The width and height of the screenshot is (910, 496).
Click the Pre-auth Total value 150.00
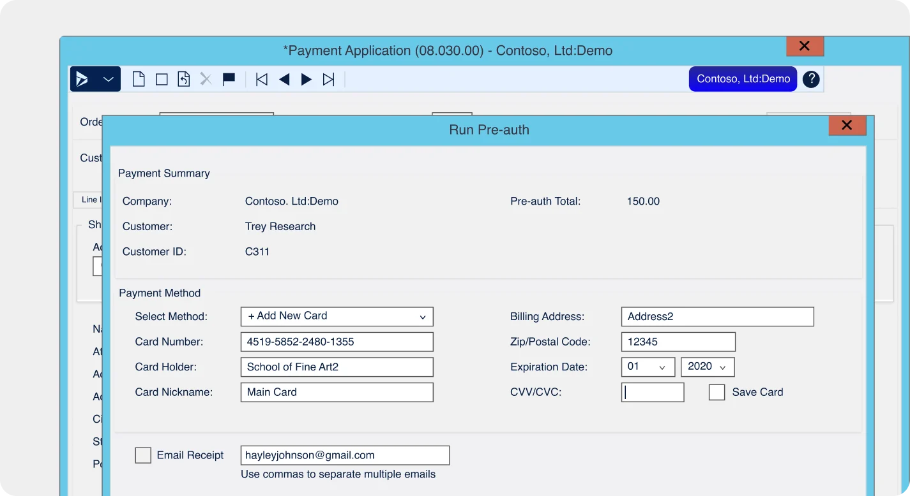pyautogui.click(x=643, y=201)
